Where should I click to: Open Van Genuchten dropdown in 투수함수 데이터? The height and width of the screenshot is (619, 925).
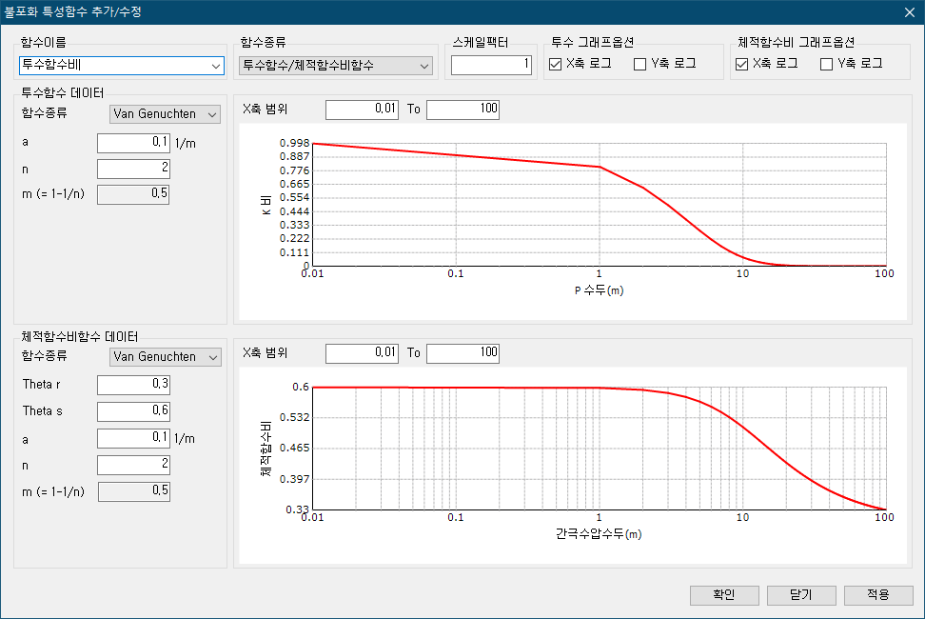tap(213, 114)
